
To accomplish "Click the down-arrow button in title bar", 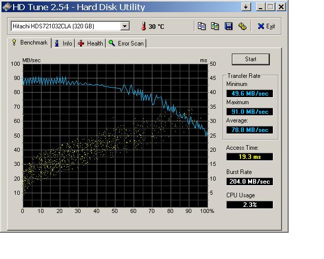I will coord(247,7).
